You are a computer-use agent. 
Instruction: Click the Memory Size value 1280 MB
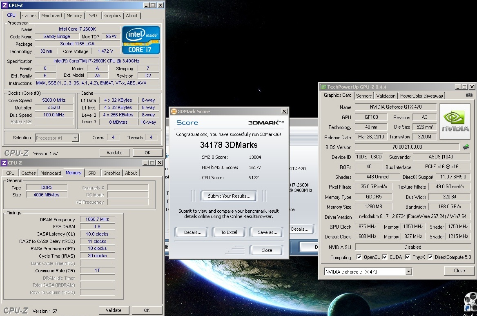374,207
